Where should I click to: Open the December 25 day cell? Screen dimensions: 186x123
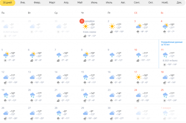(x=172, y=95)
